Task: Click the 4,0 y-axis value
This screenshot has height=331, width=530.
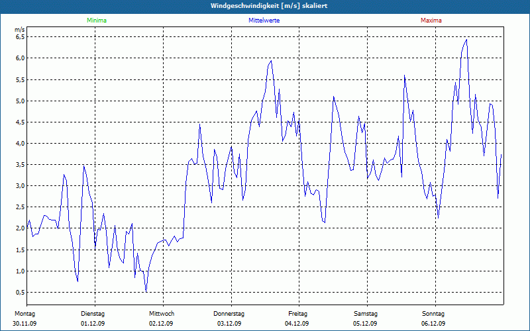Action: click(x=21, y=143)
